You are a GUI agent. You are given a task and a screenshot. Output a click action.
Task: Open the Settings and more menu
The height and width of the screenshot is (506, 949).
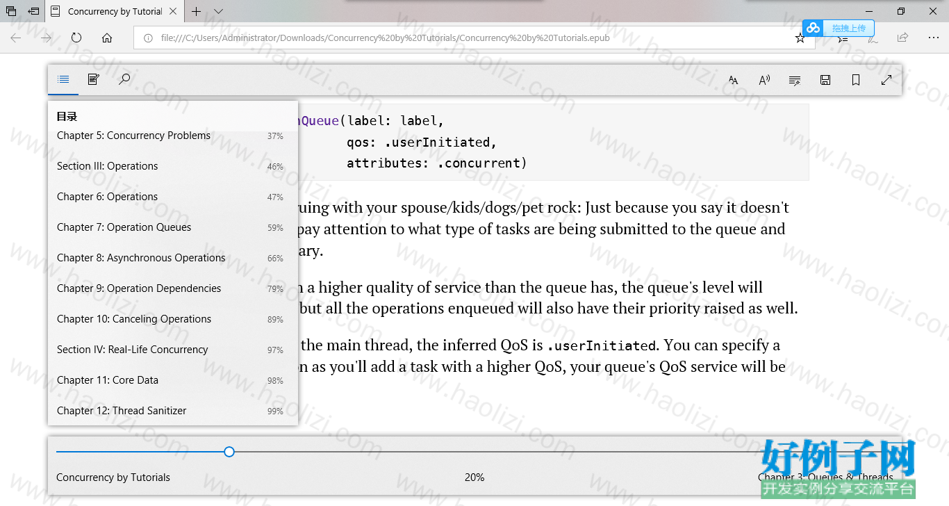(x=933, y=38)
